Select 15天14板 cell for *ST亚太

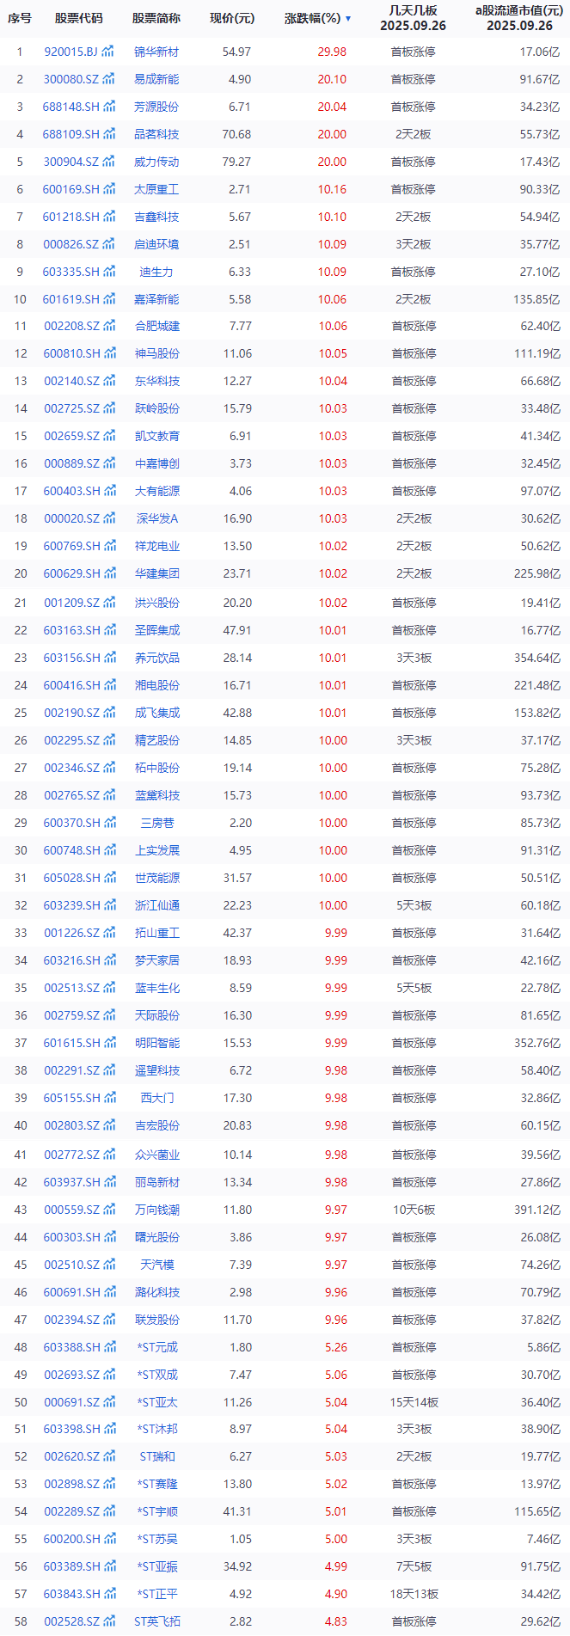[x=414, y=1402]
